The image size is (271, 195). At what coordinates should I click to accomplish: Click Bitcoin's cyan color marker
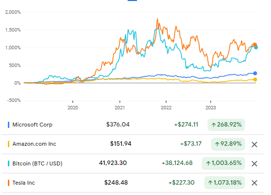(8, 163)
